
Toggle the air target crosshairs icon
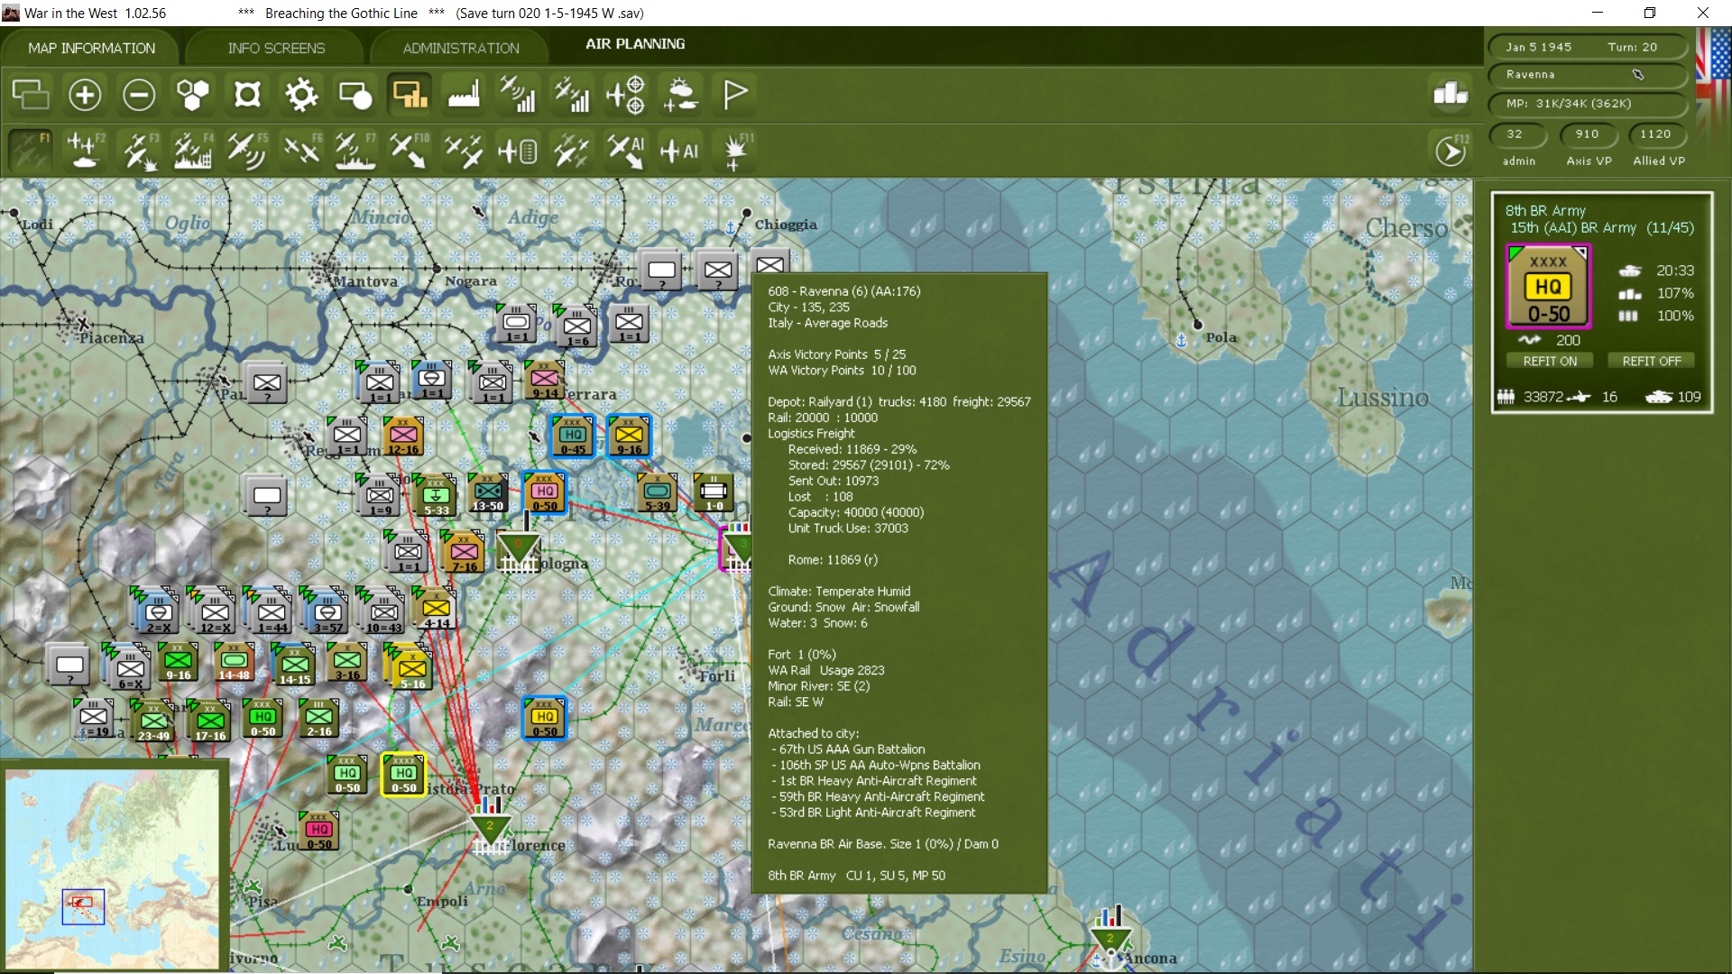coord(626,95)
